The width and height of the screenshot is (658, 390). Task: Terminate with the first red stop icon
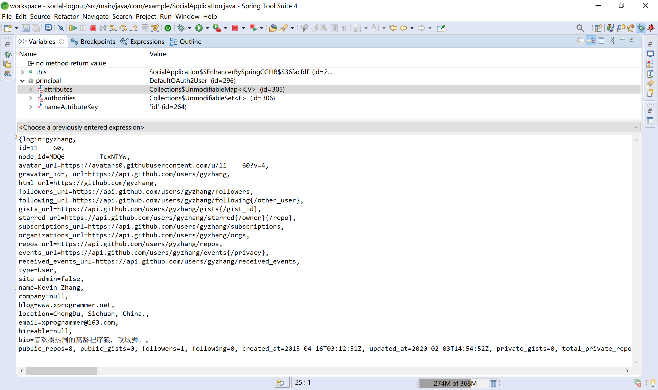[93, 28]
